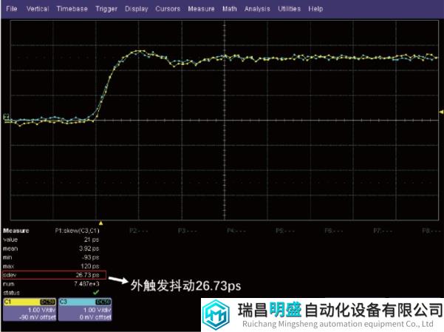The image size is (444, 332).
Task: Open the Utilities menu
Action: pos(290,9)
